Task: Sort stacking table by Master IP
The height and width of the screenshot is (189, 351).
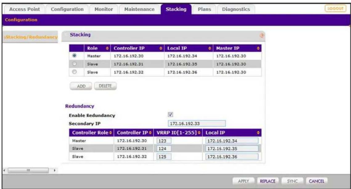Action: pos(258,48)
